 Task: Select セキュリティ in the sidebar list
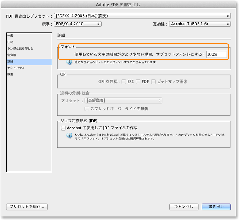pyautogui.click(x=16, y=68)
